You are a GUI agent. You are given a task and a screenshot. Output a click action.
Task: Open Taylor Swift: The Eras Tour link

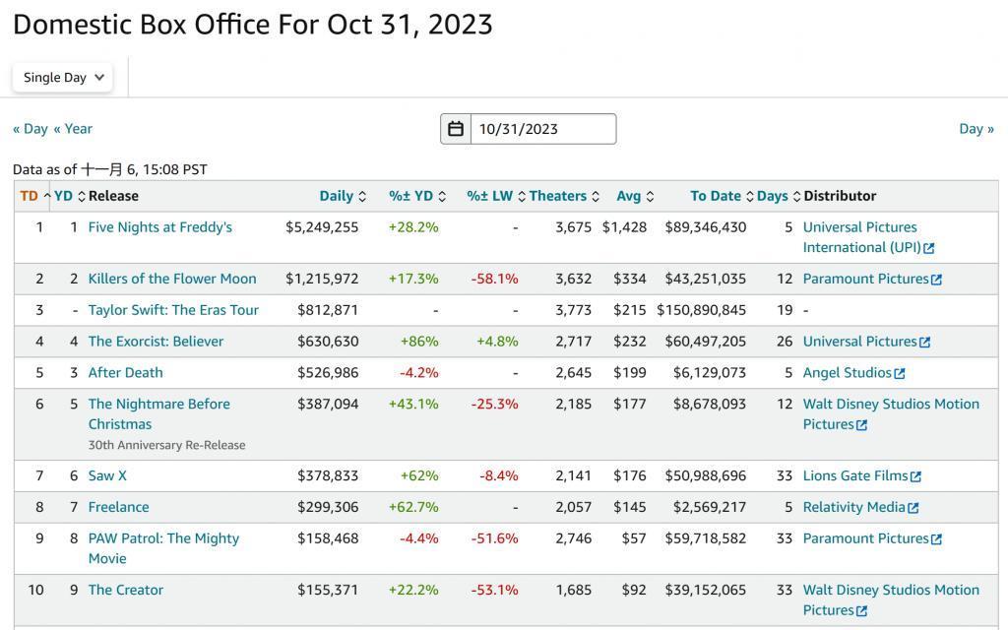(173, 310)
